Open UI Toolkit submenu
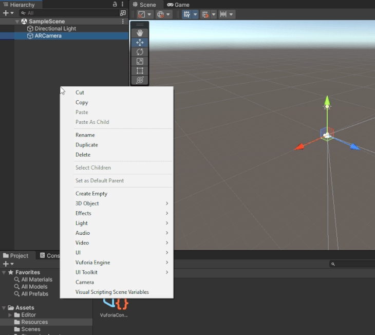375x335 pixels. click(x=117, y=272)
